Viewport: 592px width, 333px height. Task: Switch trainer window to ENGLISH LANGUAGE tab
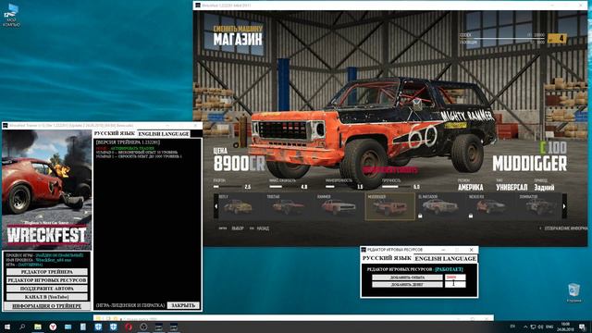point(164,133)
